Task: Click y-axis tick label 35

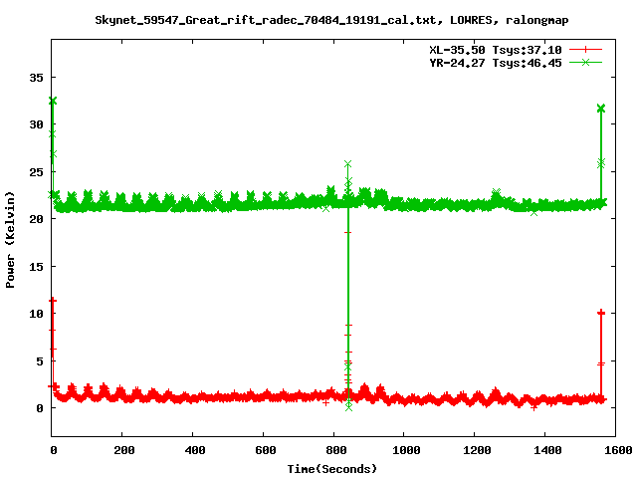Action: pos(36,78)
